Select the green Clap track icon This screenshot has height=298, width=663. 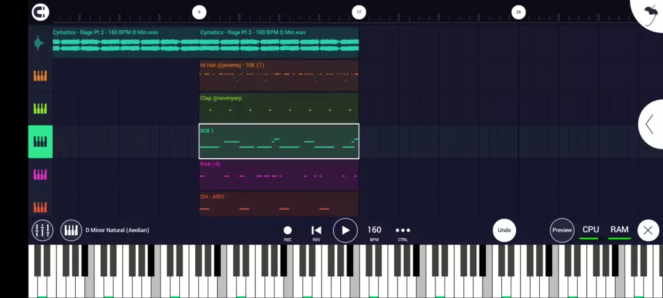(x=40, y=109)
